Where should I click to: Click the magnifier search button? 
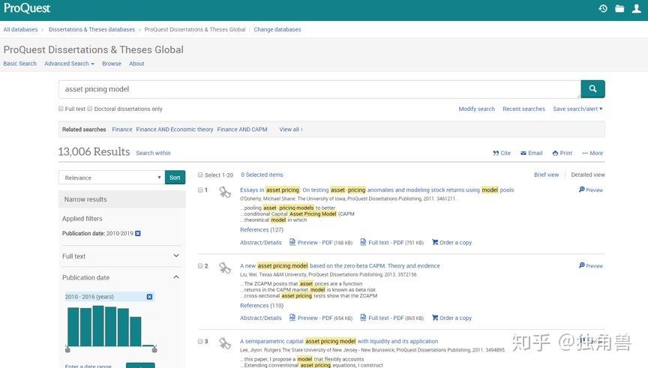coord(592,88)
